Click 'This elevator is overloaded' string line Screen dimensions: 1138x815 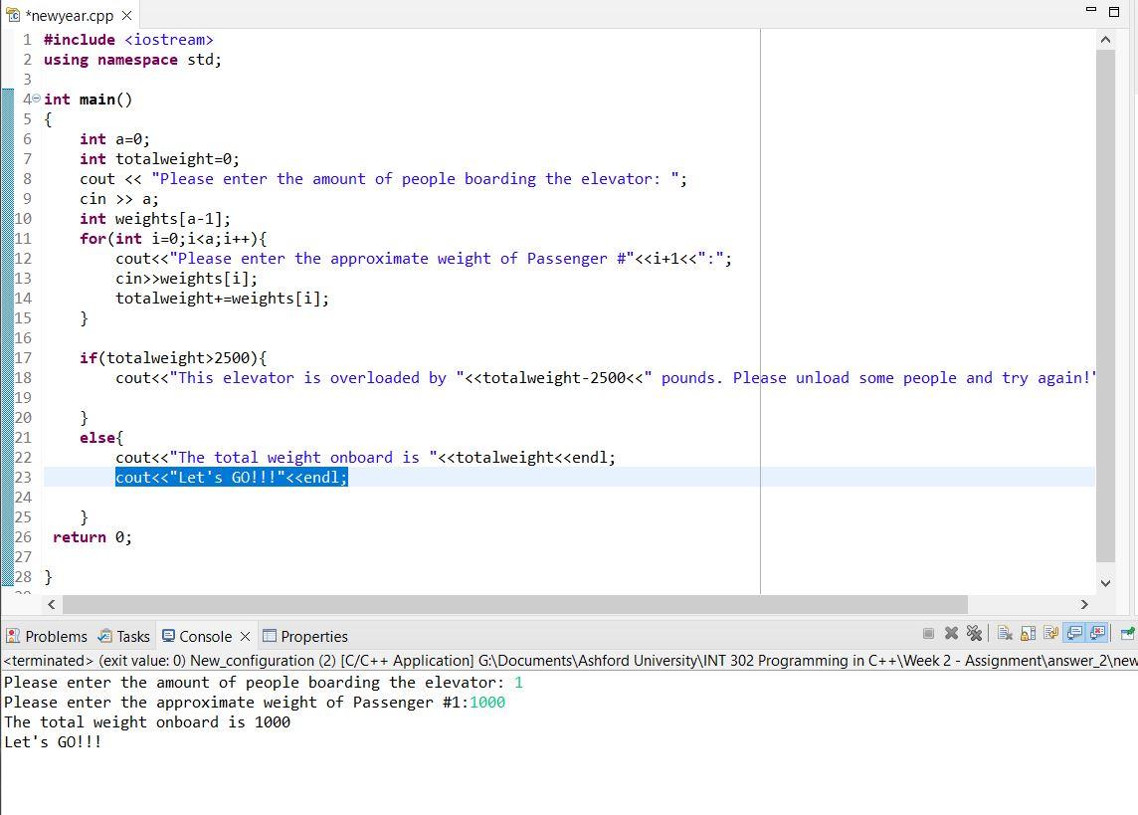coord(605,378)
